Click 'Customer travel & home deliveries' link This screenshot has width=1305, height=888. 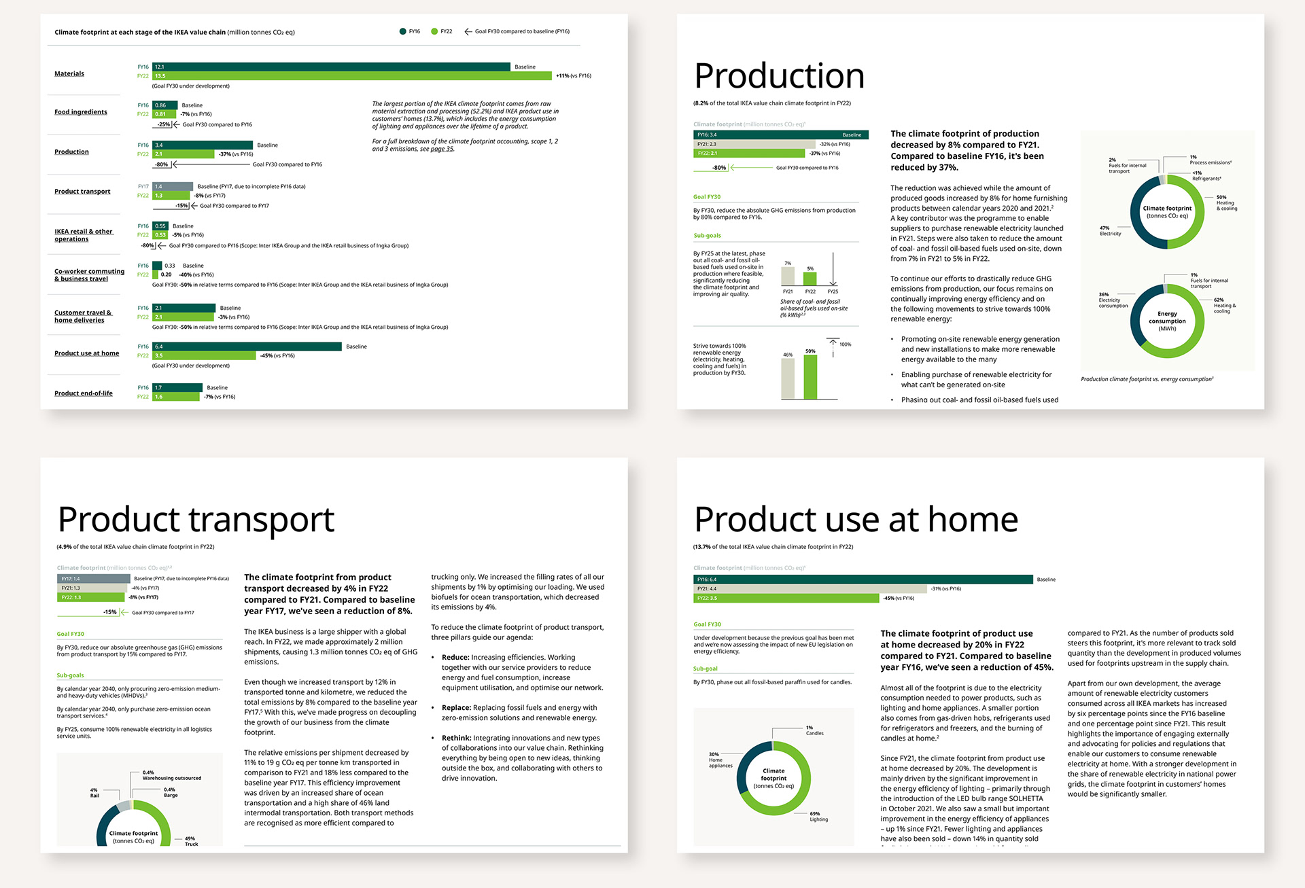tap(83, 317)
